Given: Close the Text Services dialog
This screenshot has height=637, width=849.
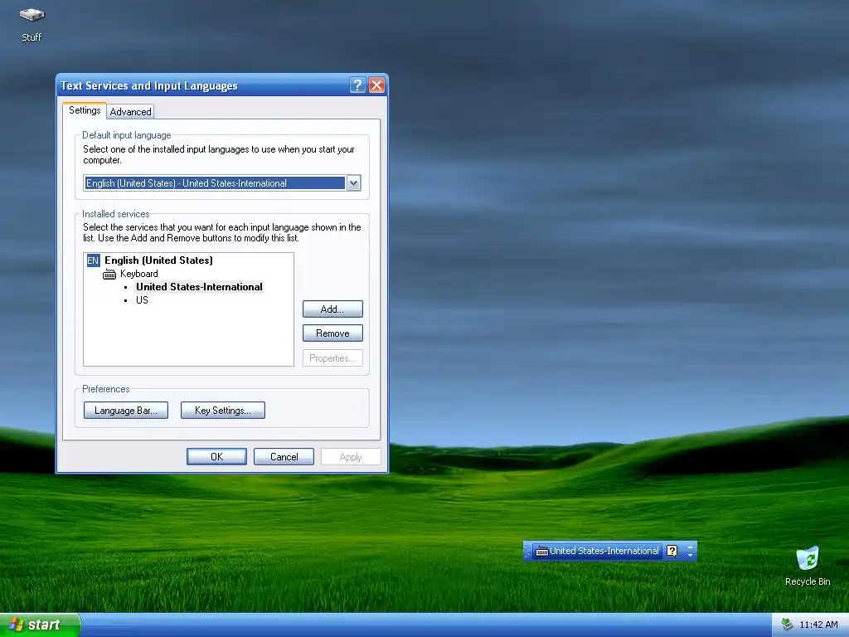Looking at the screenshot, I should 377,85.
